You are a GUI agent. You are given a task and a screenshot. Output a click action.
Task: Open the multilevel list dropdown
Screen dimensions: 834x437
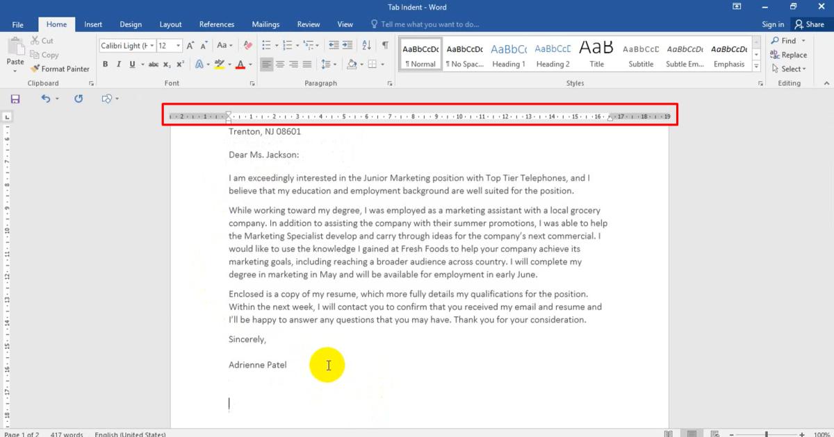pyautogui.click(x=318, y=46)
